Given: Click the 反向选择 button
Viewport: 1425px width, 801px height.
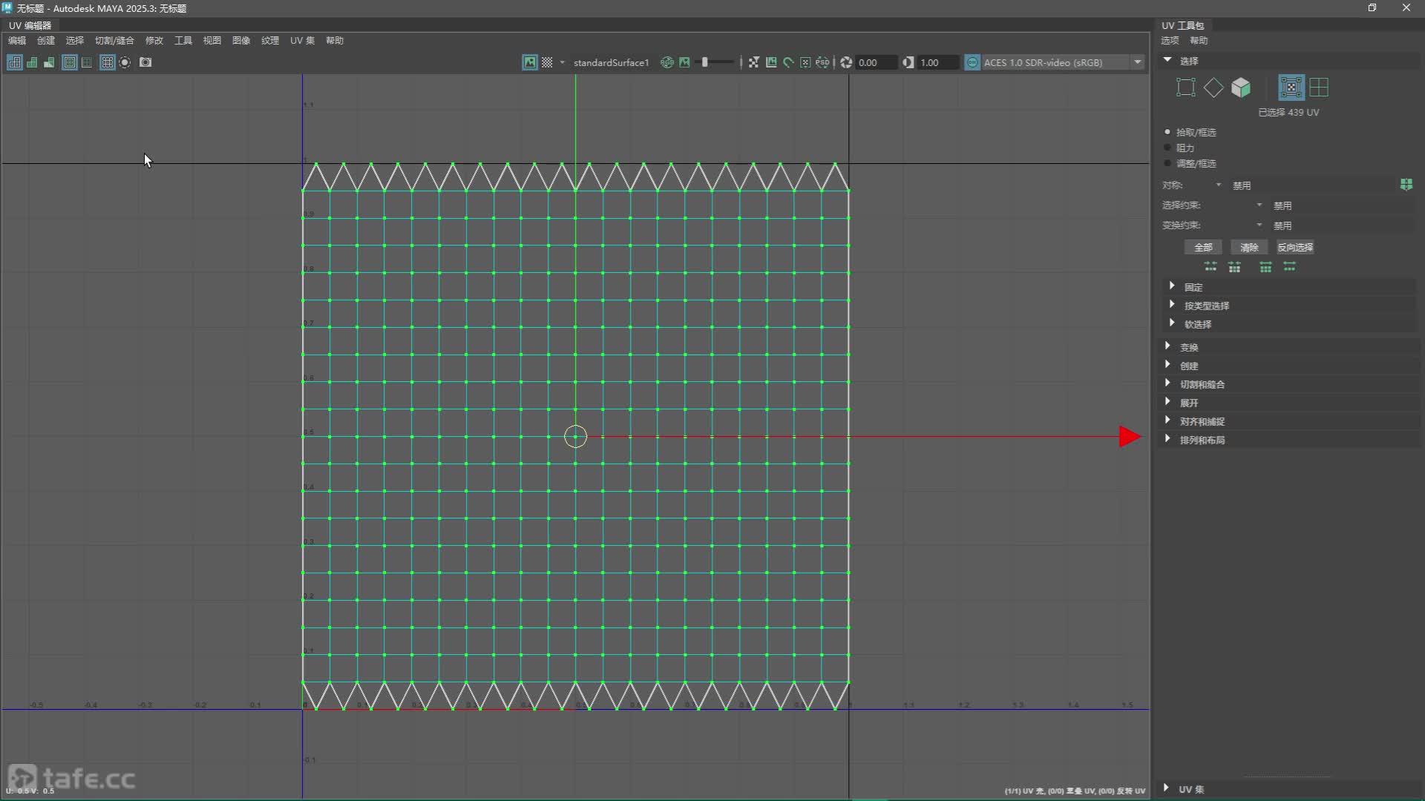Looking at the screenshot, I should (x=1295, y=247).
